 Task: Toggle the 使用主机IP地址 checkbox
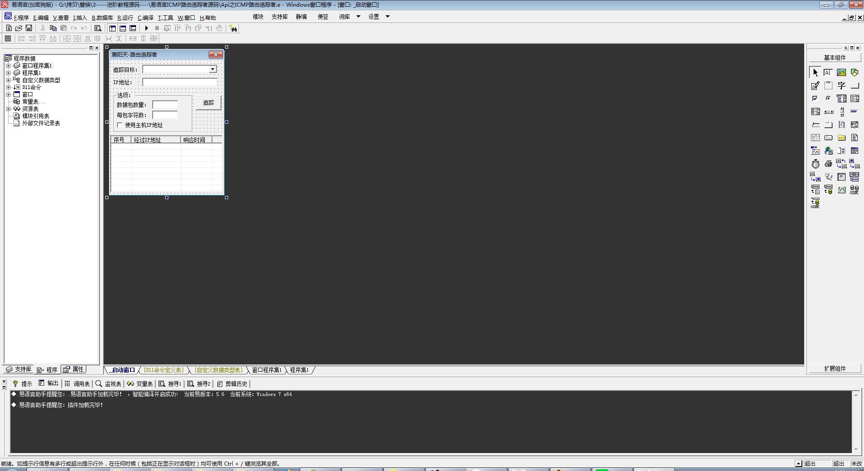(120, 125)
